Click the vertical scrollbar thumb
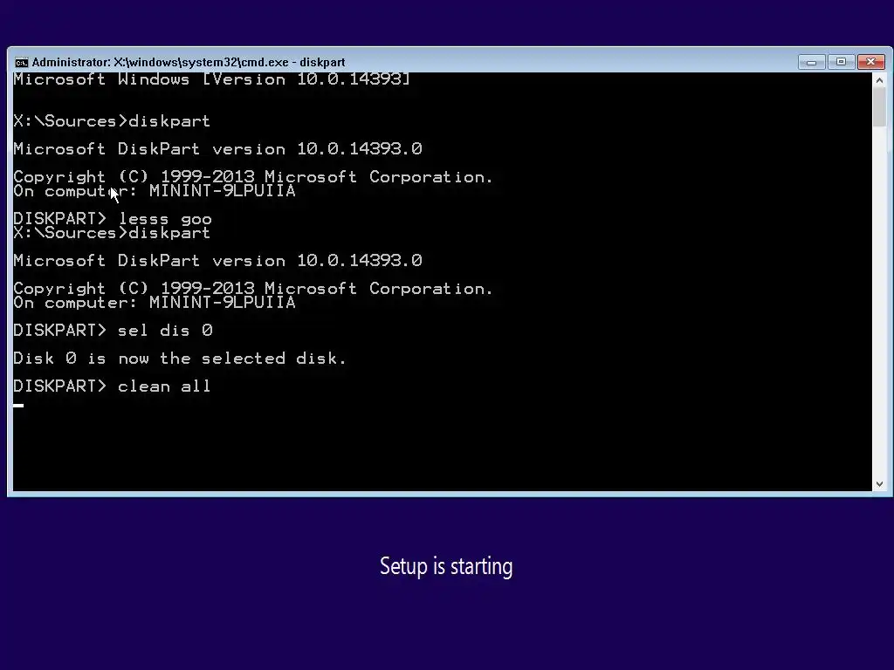Screen dimensions: 894x670 click(x=879, y=107)
